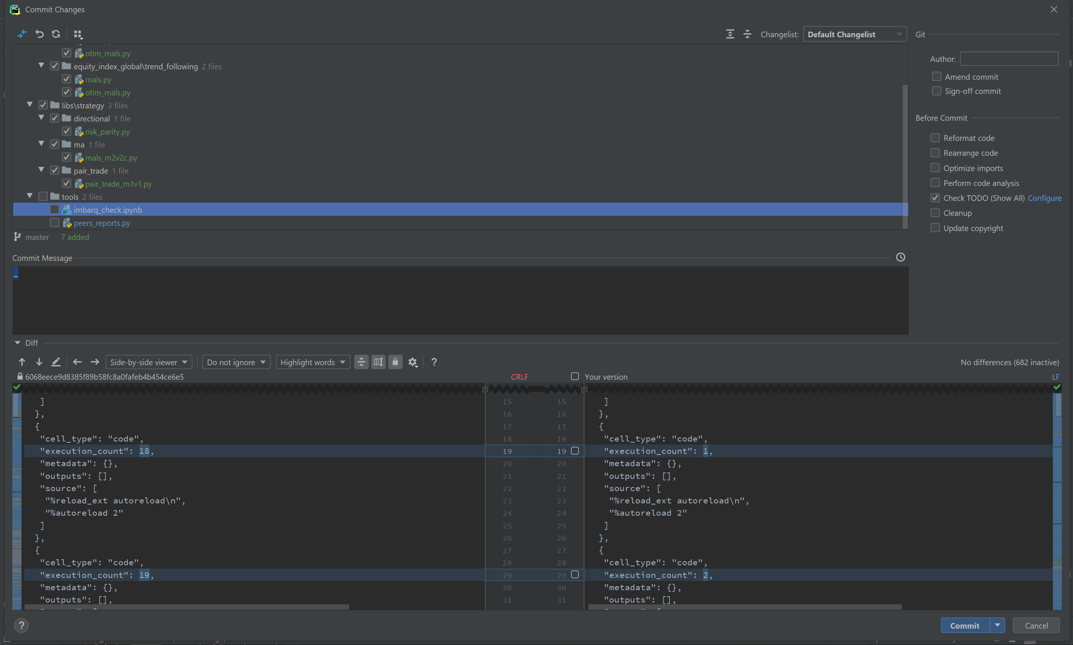Click PyCharm logo in title bar

pos(15,10)
